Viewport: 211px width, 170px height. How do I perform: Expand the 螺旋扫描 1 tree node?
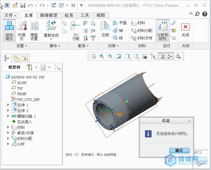tap(8, 116)
